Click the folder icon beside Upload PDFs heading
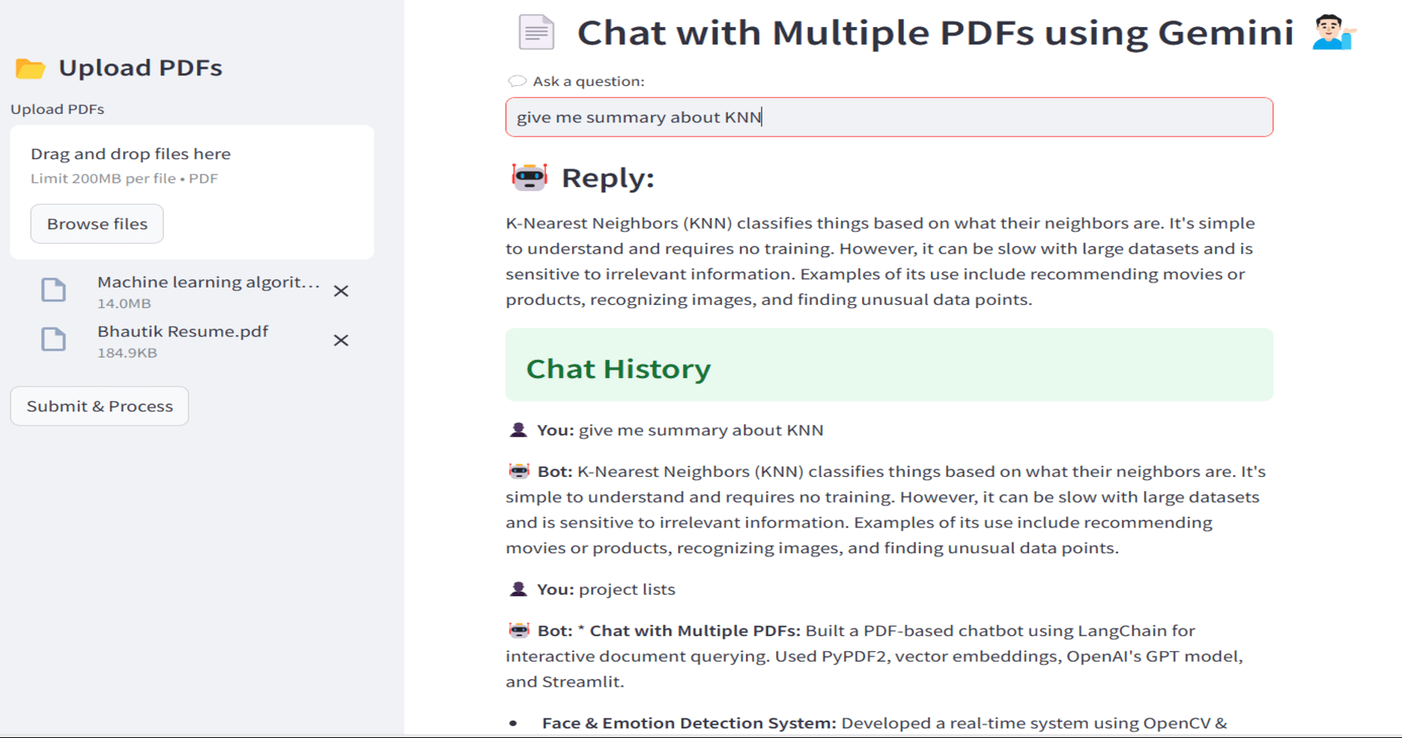Screen dimensions: 1402x738 click(30, 68)
